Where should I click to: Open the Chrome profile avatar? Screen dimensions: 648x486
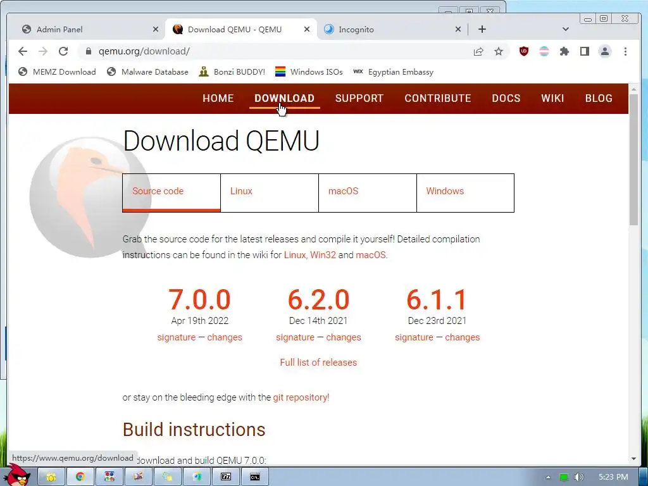coord(605,51)
